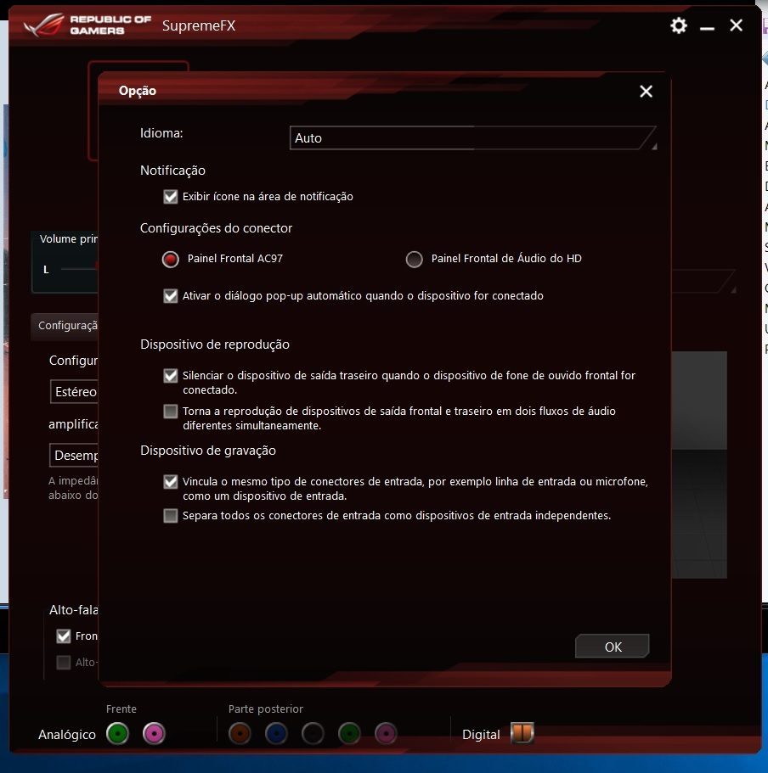Viewport: 768px width, 773px height.
Task: Click the Republic of Gamers logo
Action: point(88,25)
